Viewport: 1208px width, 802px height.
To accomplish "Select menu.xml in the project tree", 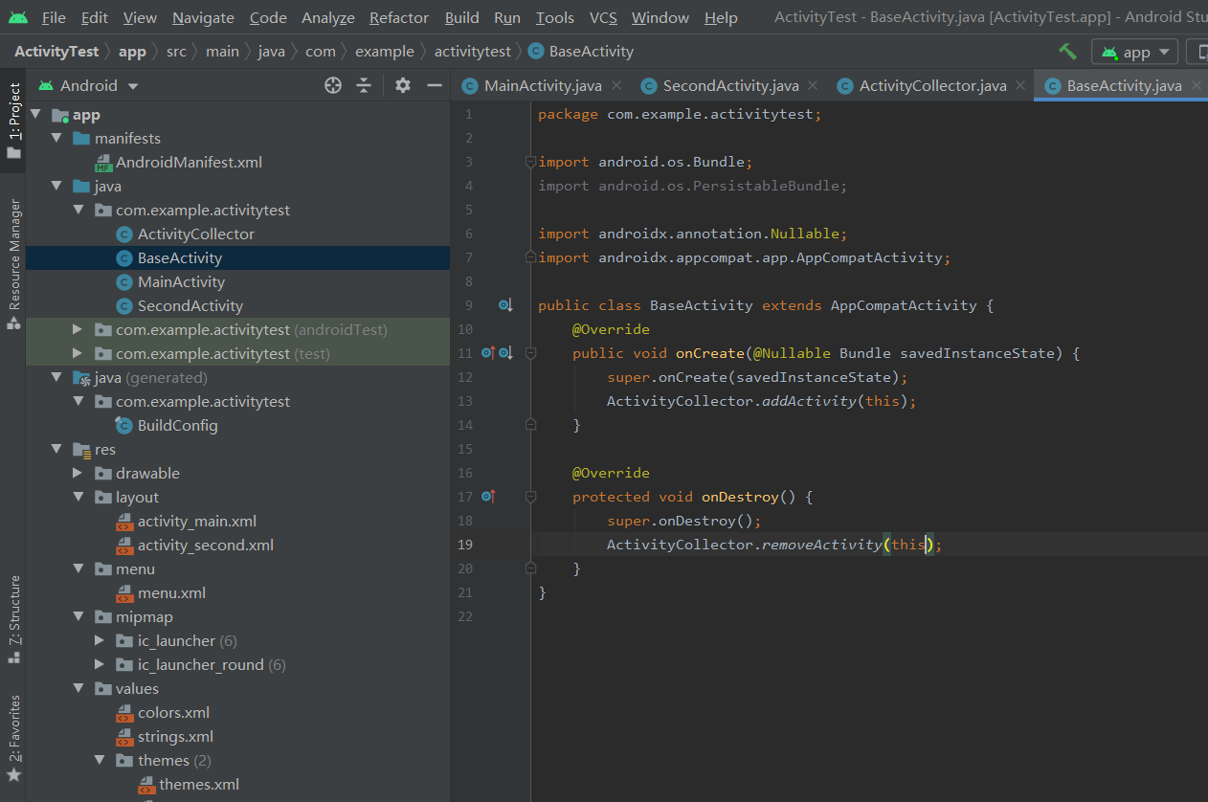I will click(x=171, y=593).
